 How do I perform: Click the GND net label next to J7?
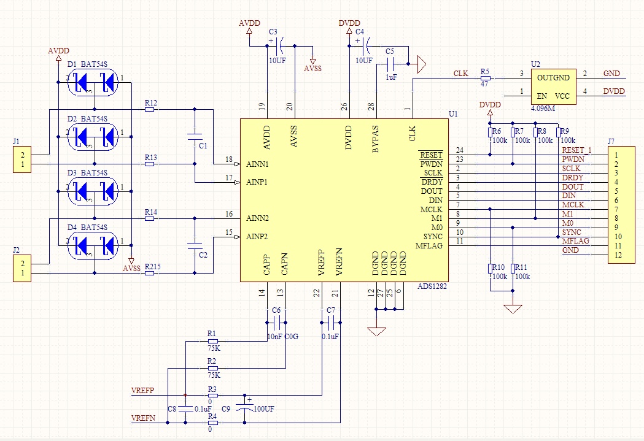coord(570,250)
